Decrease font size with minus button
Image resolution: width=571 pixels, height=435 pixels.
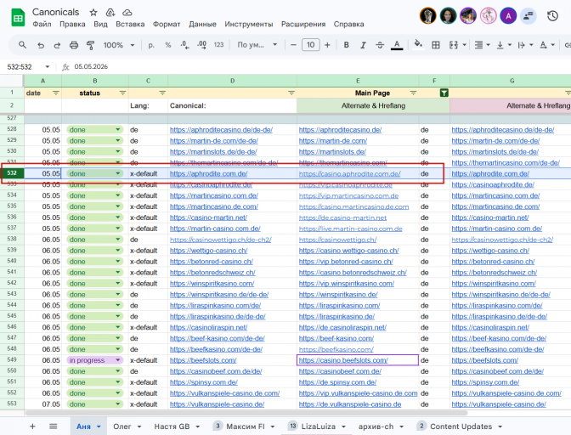293,45
